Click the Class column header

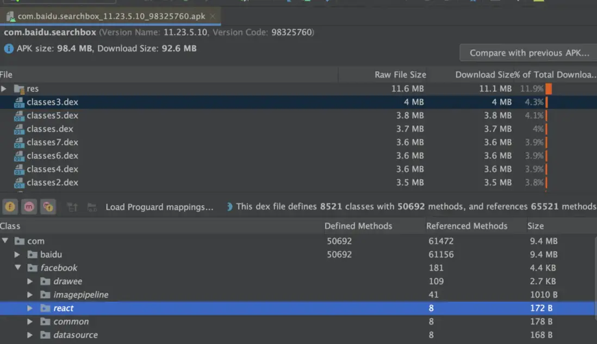click(161, 226)
